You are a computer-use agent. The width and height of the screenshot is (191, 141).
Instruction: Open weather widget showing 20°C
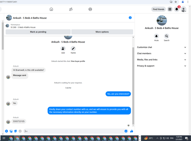coord(149,138)
